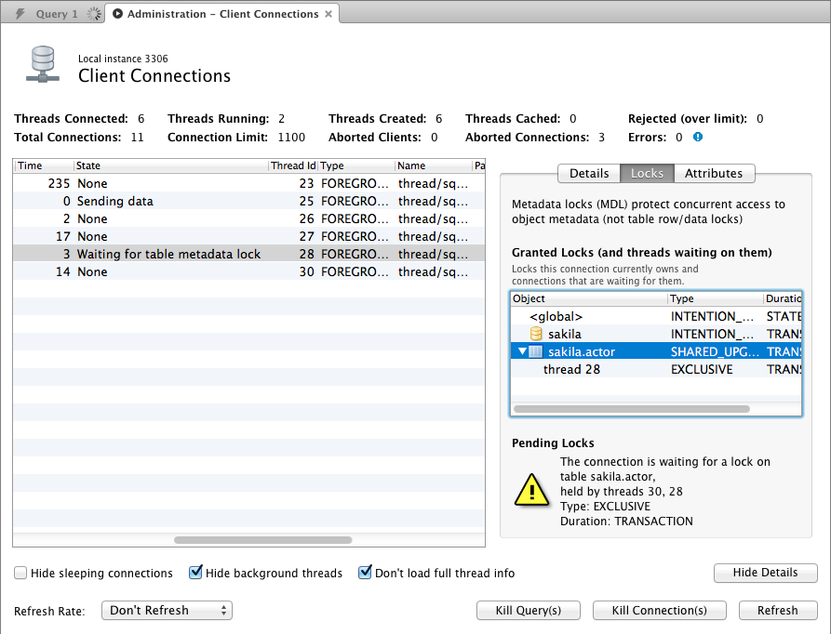Uncheck Hide background threads
This screenshot has height=634, width=831.
coord(195,573)
